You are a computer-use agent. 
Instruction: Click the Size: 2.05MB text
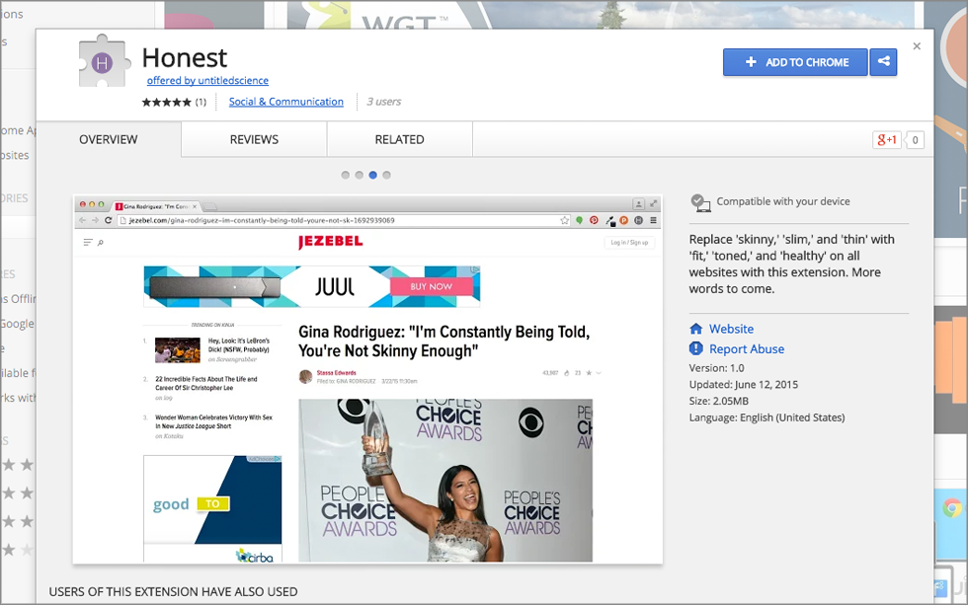tap(719, 401)
